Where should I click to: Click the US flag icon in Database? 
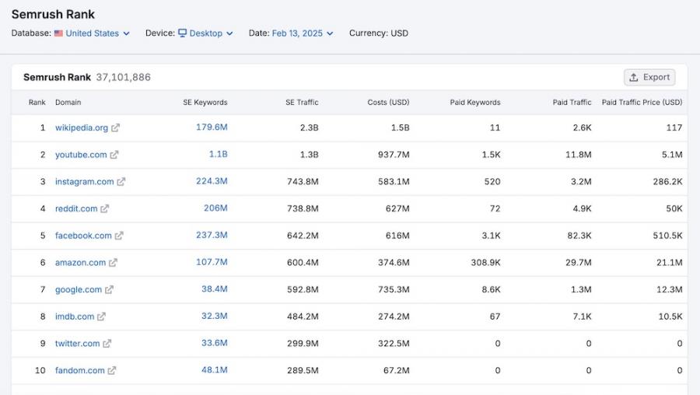(58, 33)
